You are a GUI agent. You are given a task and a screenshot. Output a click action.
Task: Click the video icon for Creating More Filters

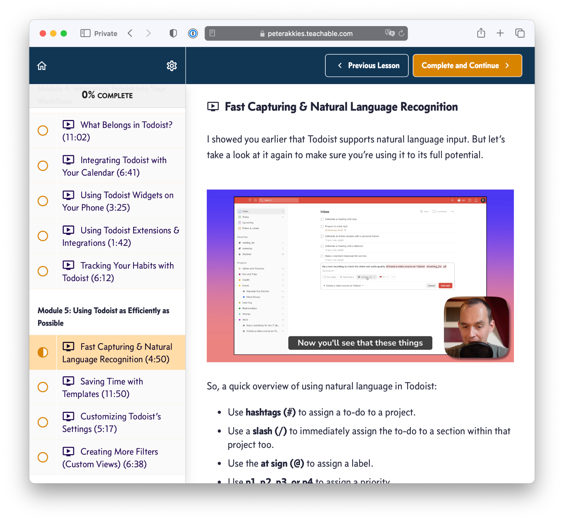(69, 451)
